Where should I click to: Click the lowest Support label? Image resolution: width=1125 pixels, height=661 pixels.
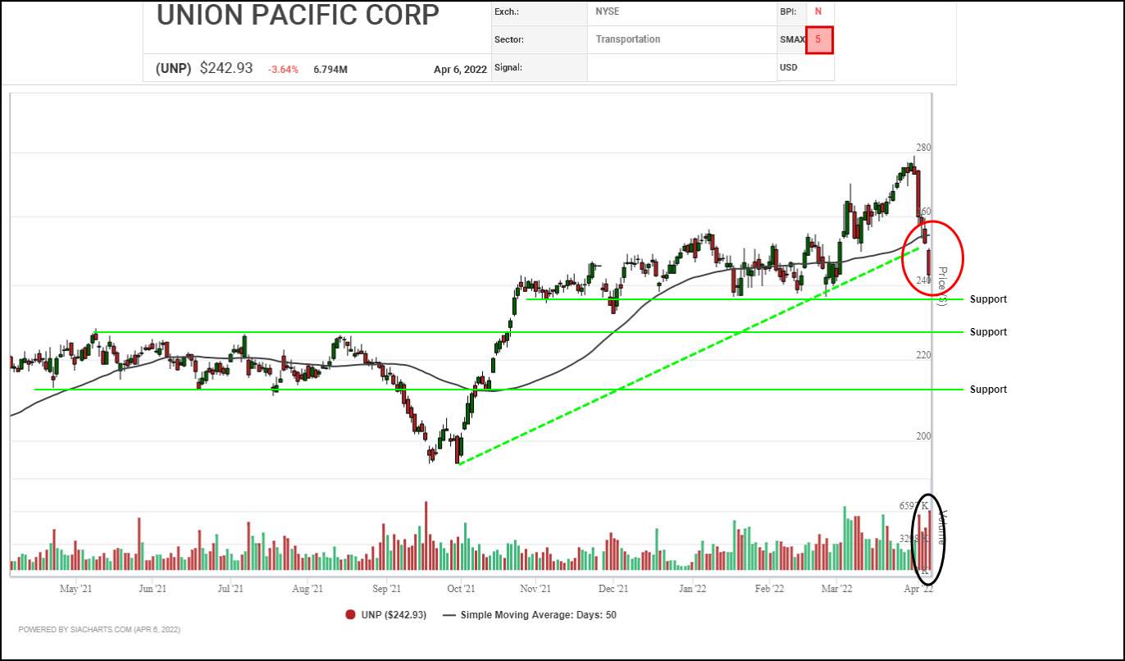click(988, 390)
